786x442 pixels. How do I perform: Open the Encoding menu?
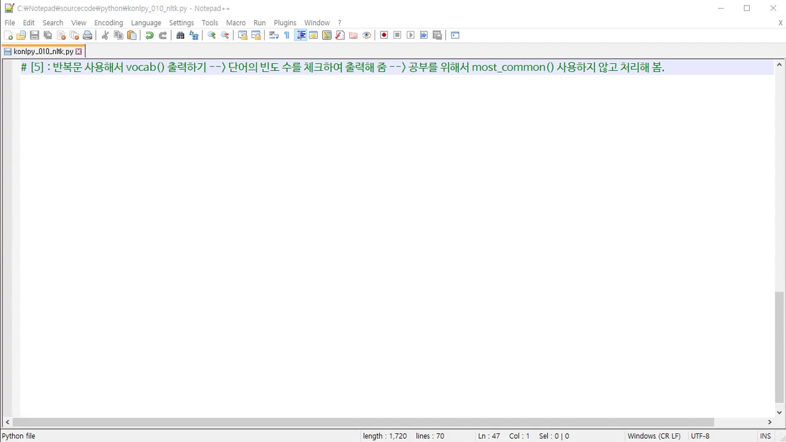click(x=108, y=23)
